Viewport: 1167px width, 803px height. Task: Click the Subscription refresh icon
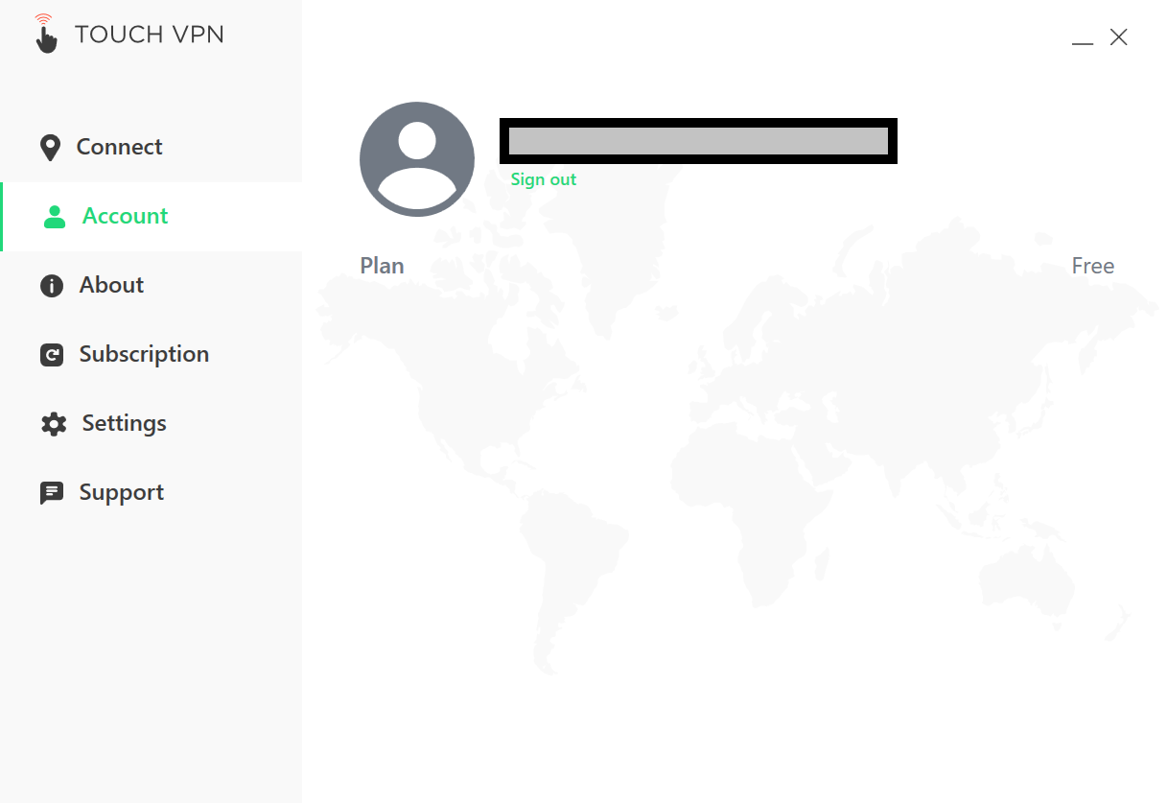point(52,355)
